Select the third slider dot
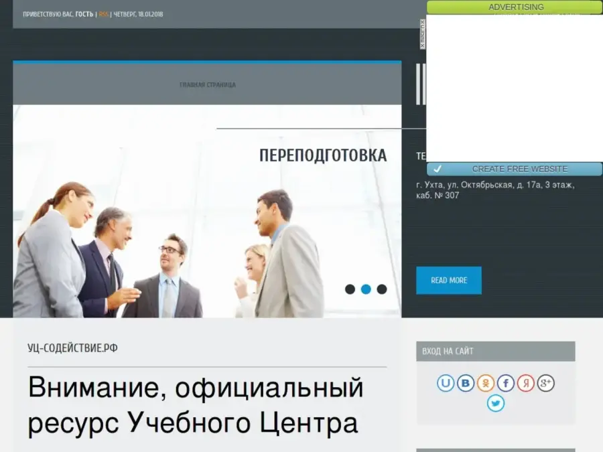The height and width of the screenshot is (452, 603). coord(382,289)
